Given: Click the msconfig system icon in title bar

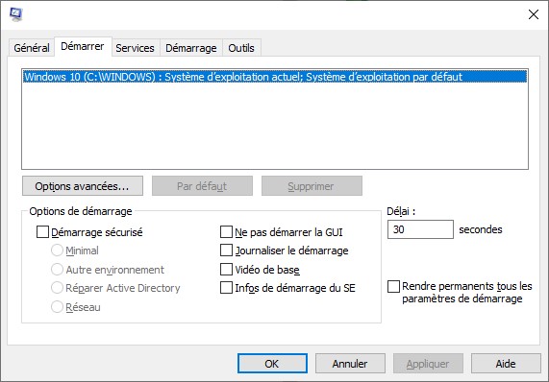Looking at the screenshot, I should [16, 14].
